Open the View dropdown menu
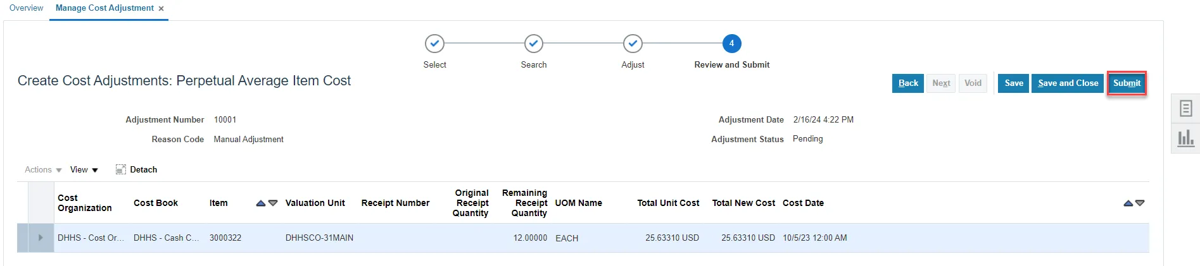Image resolution: width=1200 pixels, height=266 pixels. 84,169
